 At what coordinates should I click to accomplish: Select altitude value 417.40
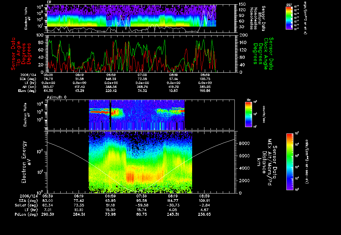point(80,87)
